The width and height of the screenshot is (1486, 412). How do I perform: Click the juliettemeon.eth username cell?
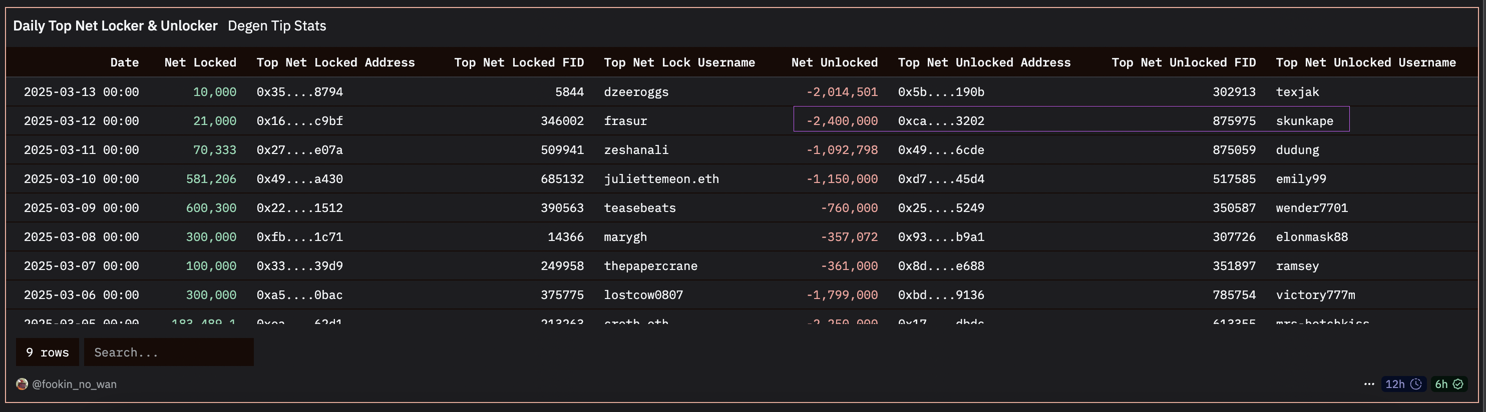tap(661, 178)
